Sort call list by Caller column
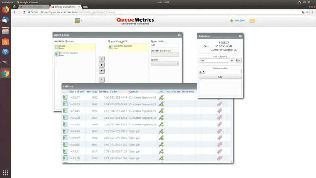The width and height of the screenshot is (316, 178). 114,91
